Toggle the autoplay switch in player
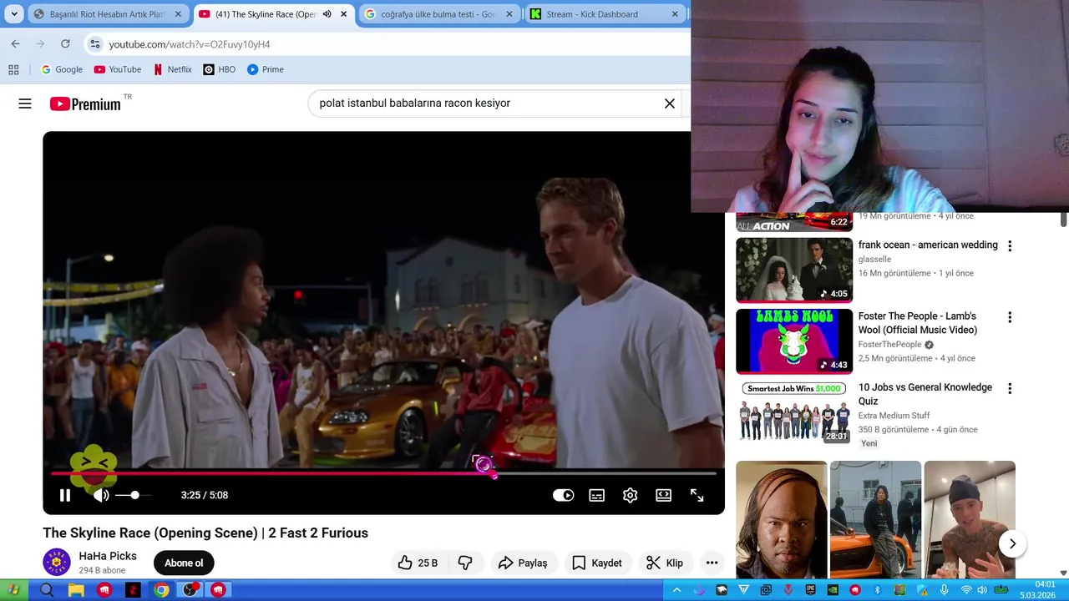The width and height of the screenshot is (1069, 601). tap(564, 495)
